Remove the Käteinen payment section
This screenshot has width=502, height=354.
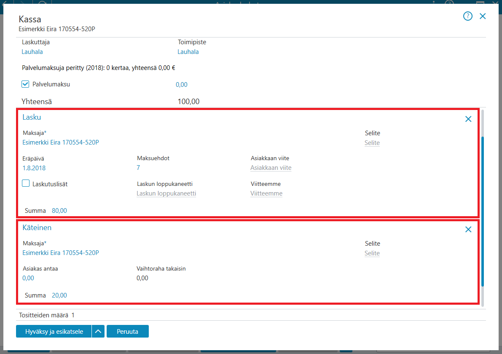tap(468, 230)
